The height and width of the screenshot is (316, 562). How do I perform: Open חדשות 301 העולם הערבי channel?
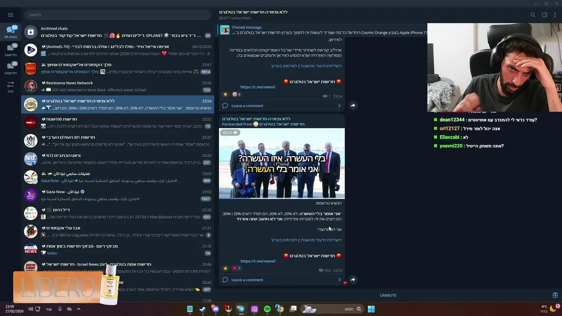coord(118,140)
